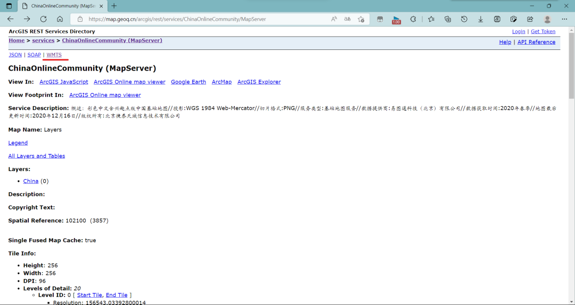Open the API Reference link
The image size is (575, 305).
(536, 42)
